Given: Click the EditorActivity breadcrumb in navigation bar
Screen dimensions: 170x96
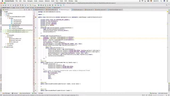Looking at the screenshot, I should pyautogui.click(x=56, y=8).
